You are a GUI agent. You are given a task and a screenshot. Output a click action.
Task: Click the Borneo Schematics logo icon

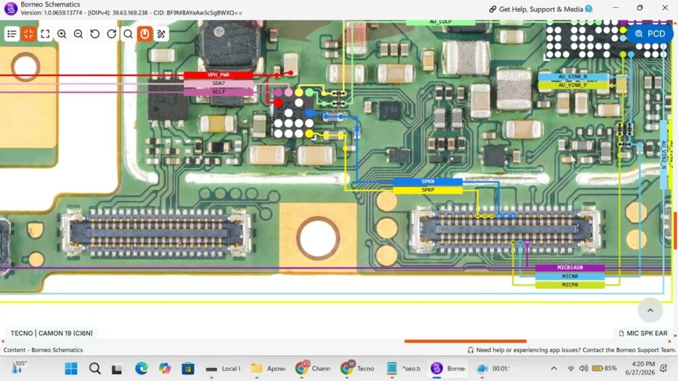coord(11,8)
